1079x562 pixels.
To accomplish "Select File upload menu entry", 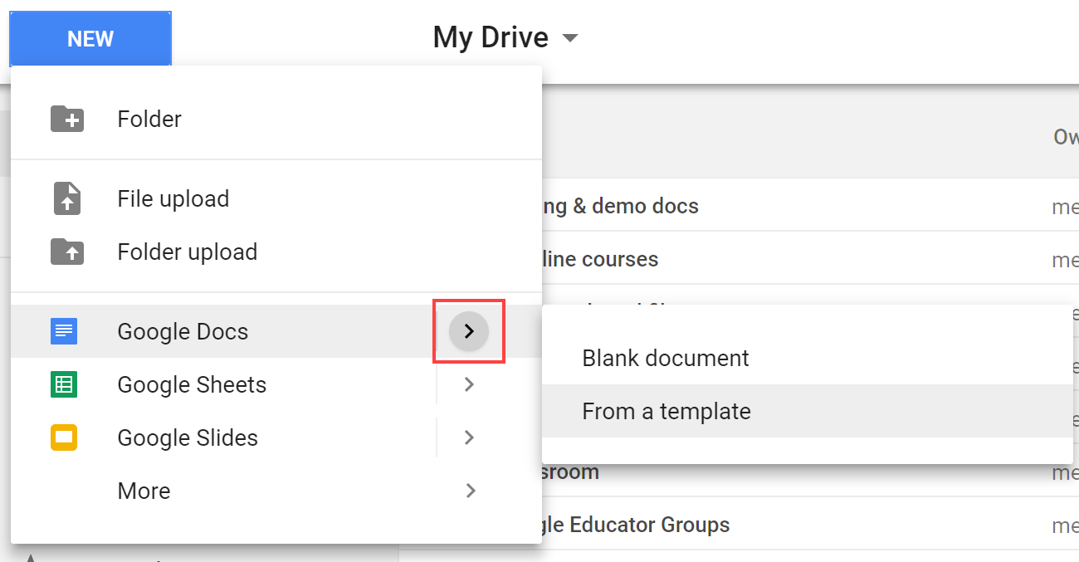I will pyautogui.click(x=174, y=198).
